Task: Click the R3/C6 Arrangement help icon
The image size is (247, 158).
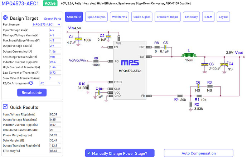Action: click(31, 83)
